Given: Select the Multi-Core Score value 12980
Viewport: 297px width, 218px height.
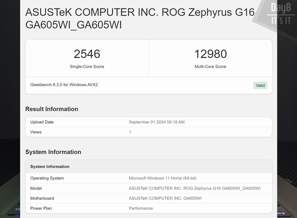Looking at the screenshot, I should (x=211, y=54).
